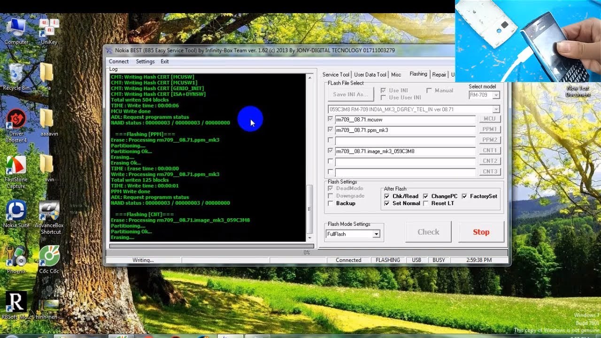Select the Driver Booster 4 shortcut
This screenshot has width=601, height=338.
(16, 126)
